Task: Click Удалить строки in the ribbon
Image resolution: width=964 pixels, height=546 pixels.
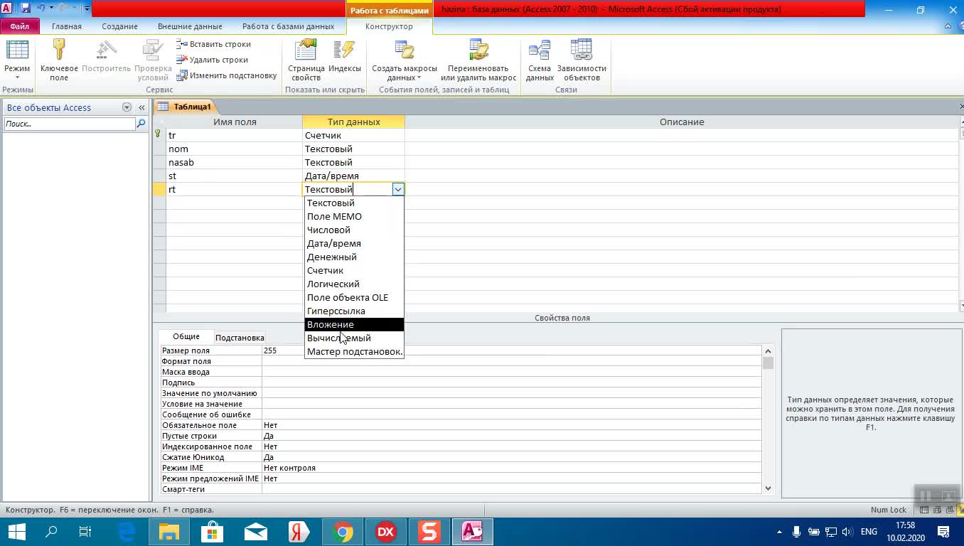Action: click(x=212, y=60)
